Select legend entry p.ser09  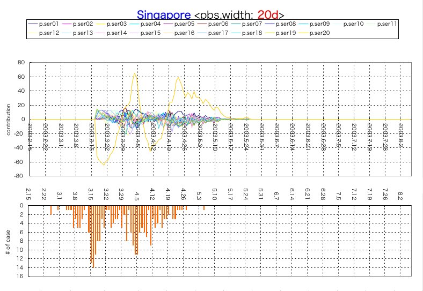pos(314,24)
